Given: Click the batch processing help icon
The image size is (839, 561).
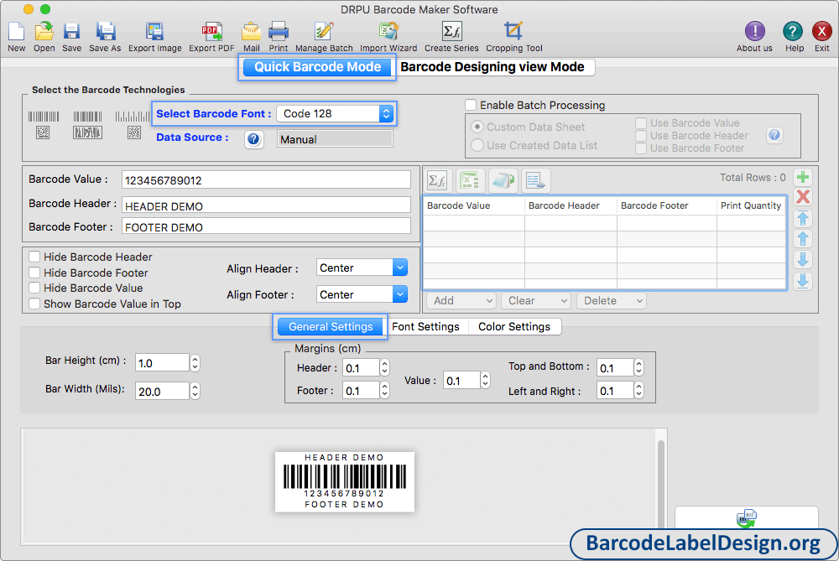Looking at the screenshot, I should coord(774,135).
